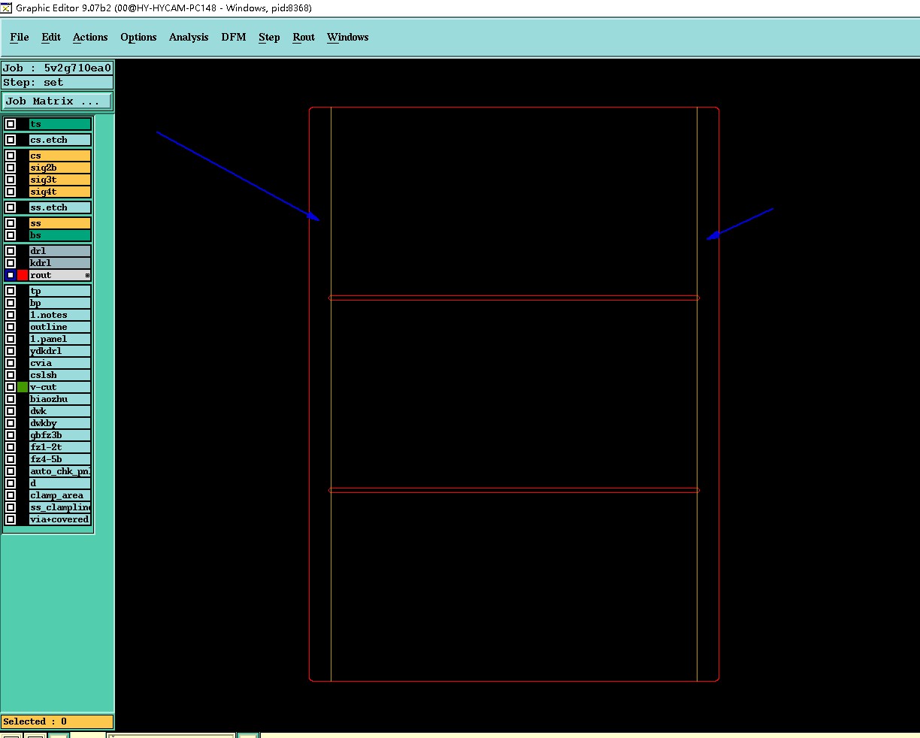920x738 pixels.
Task: Select the cslsh layer name
Action: pos(60,375)
